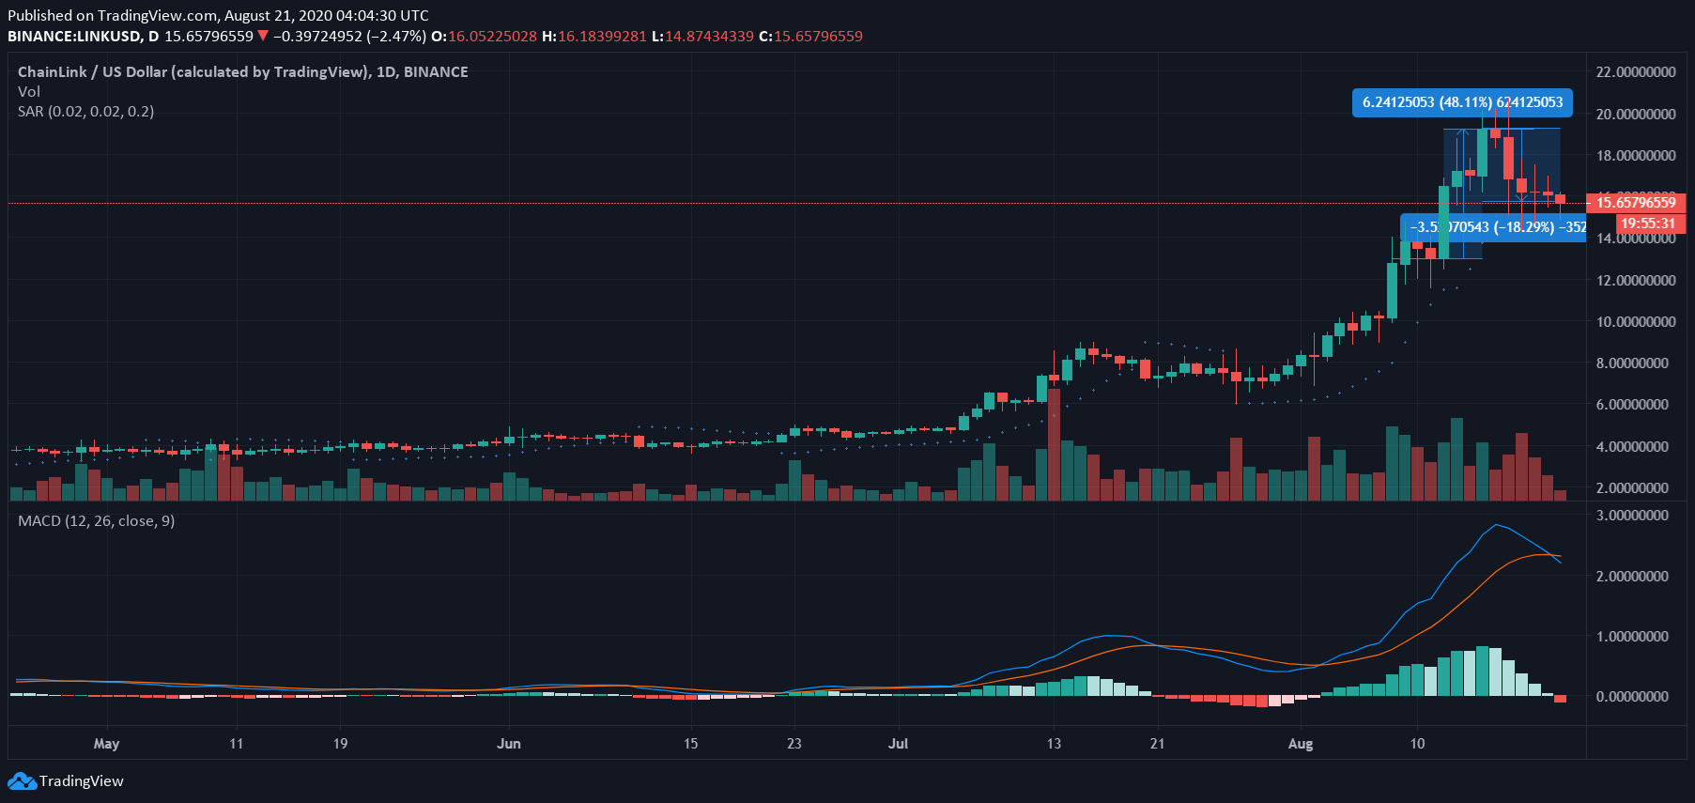
Task: Click the red 15.65796559 current price tag
Action: 1636,203
